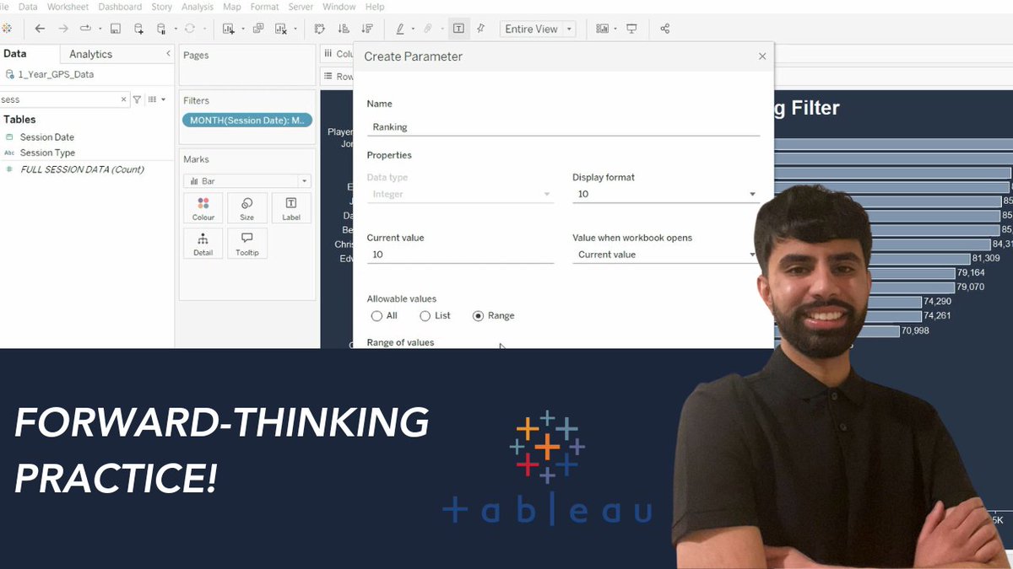Open the Worksheet menu
Screen dimensions: 1013x569
[x=68, y=7]
